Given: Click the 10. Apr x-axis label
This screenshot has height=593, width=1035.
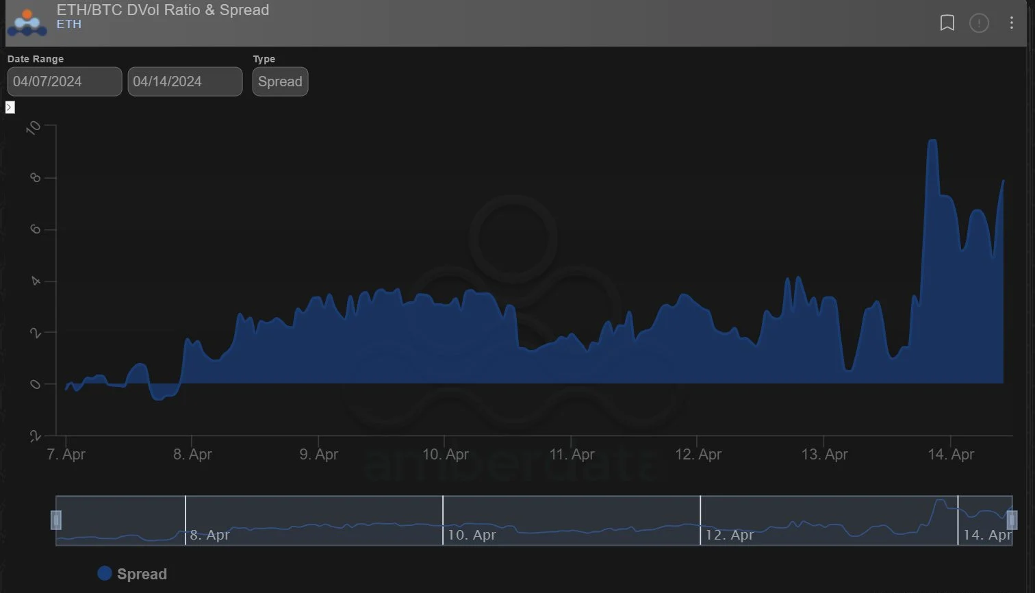Looking at the screenshot, I should [x=446, y=454].
